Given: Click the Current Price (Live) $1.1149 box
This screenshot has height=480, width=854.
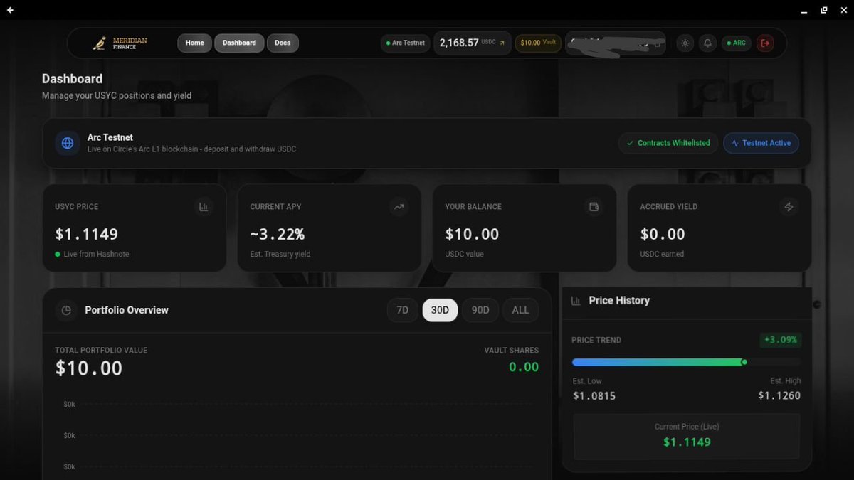Looking at the screenshot, I should [x=687, y=437].
